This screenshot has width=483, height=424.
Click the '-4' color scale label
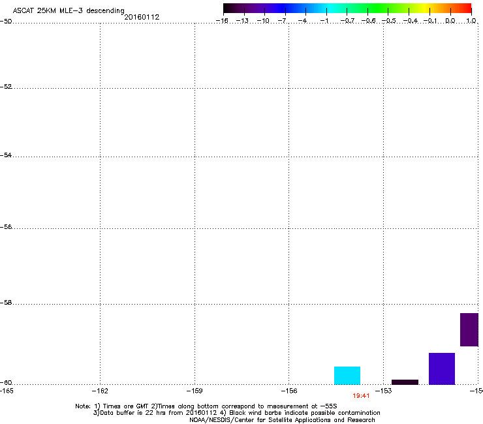click(x=302, y=21)
